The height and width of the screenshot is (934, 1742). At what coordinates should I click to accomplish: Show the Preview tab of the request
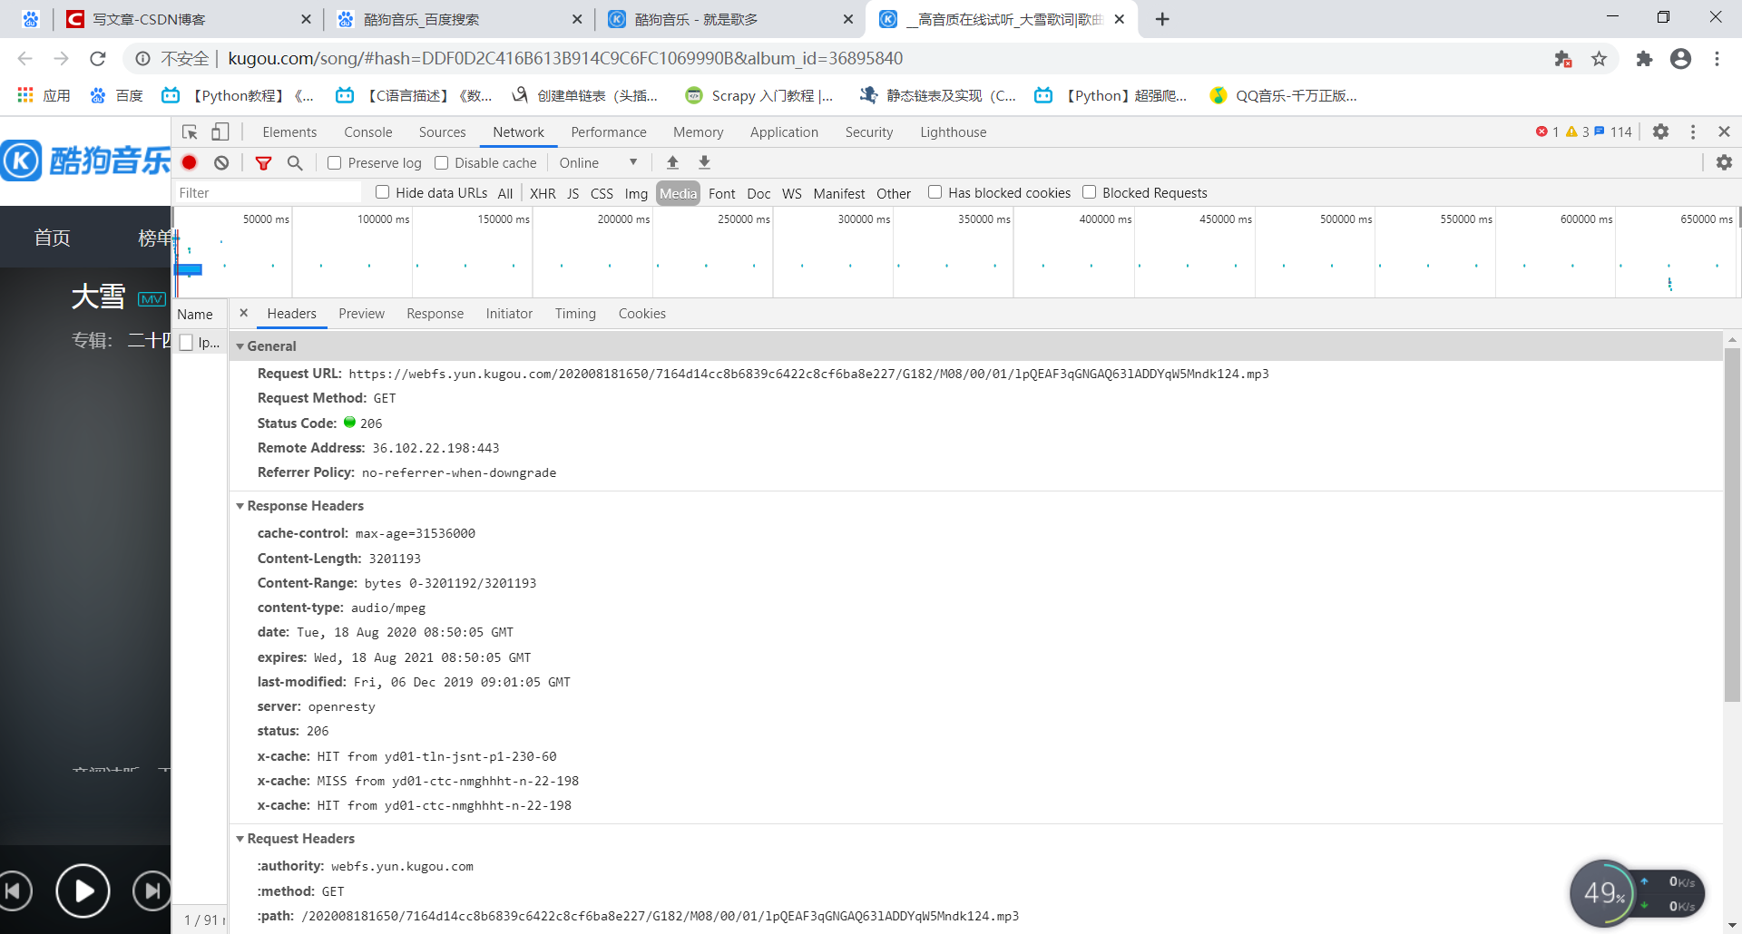point(361,314)
